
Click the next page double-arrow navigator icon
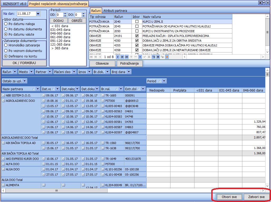tap(122, 57)
